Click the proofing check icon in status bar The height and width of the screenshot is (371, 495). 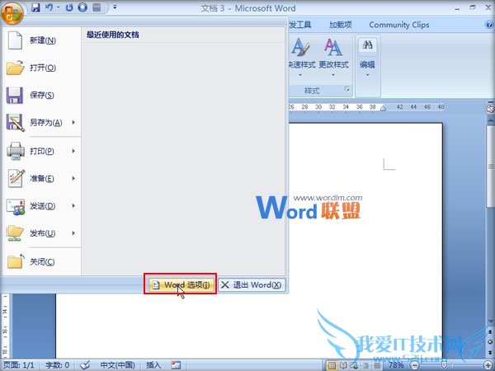click(85, 365)
